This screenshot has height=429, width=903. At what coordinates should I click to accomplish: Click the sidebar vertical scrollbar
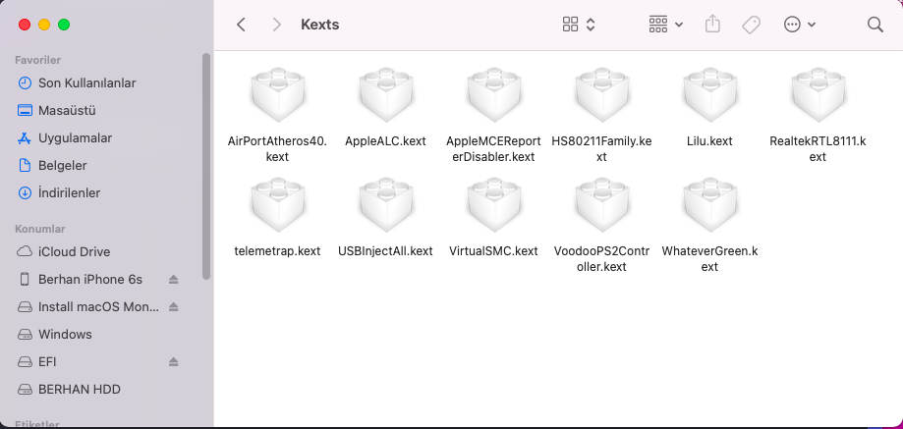tap(206, 166)
